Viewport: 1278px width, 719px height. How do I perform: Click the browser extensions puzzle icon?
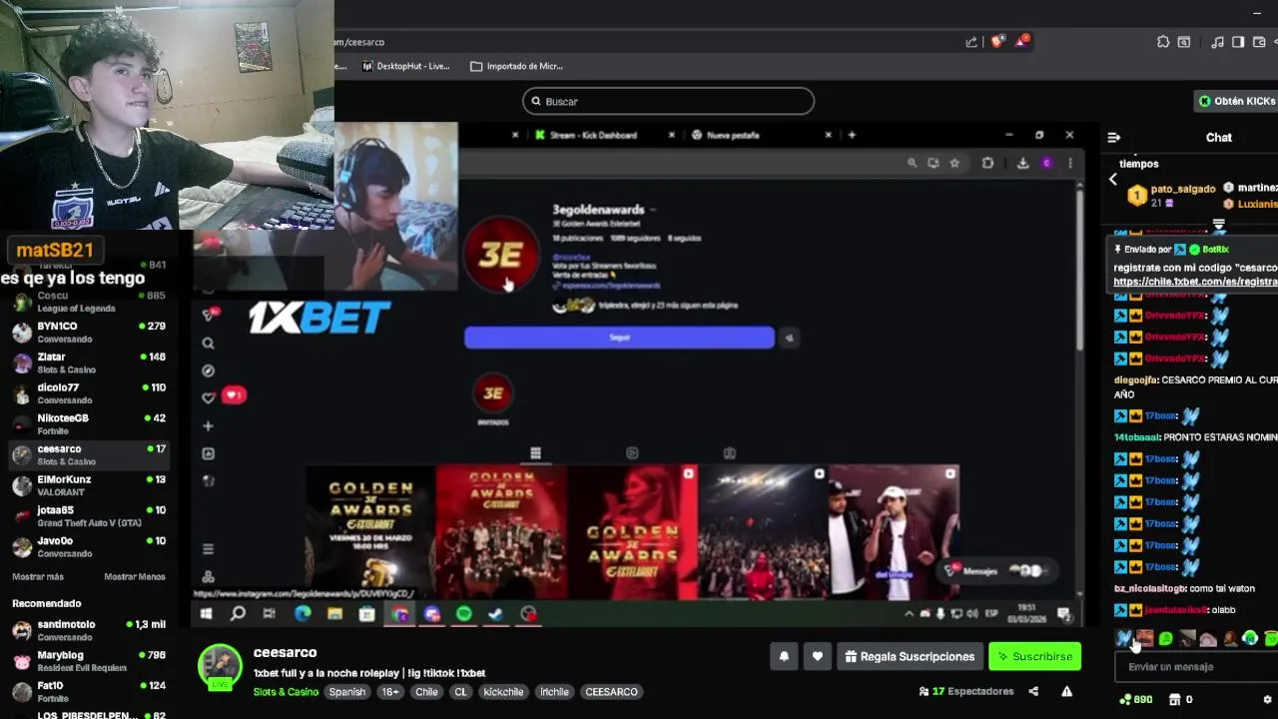click(1163, 42)
